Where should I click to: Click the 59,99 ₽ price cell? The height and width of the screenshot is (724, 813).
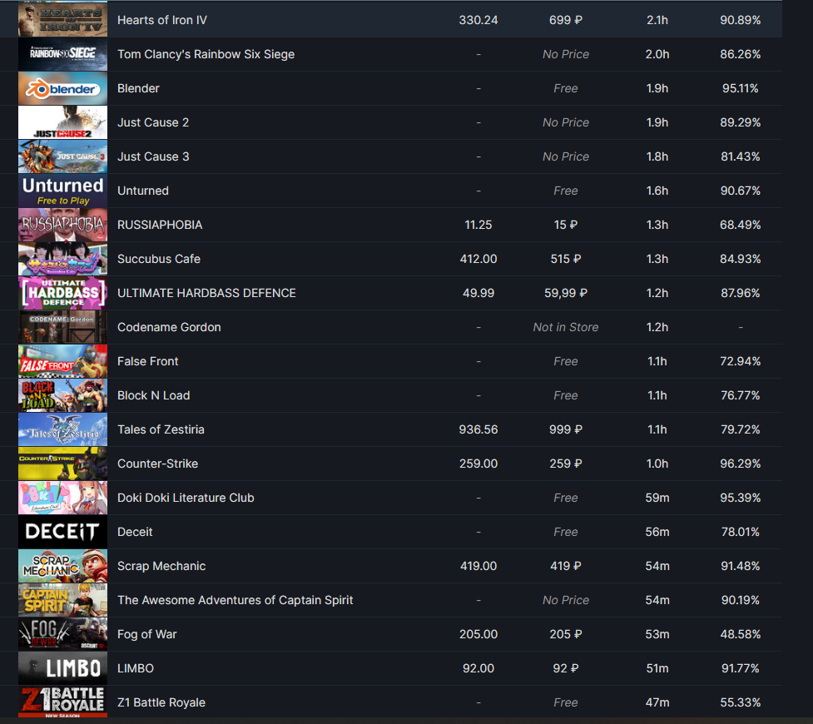[x=566, y=293]
